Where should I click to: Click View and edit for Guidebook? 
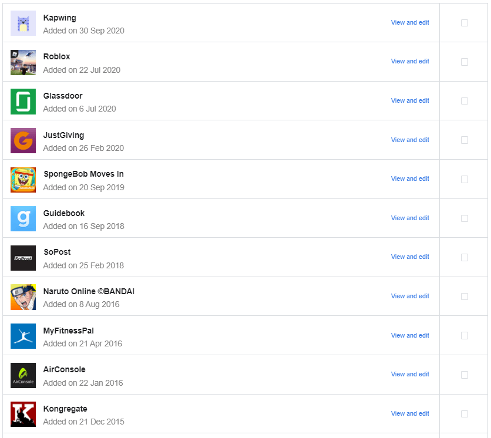pyautogui.click(x=409, y=218)
